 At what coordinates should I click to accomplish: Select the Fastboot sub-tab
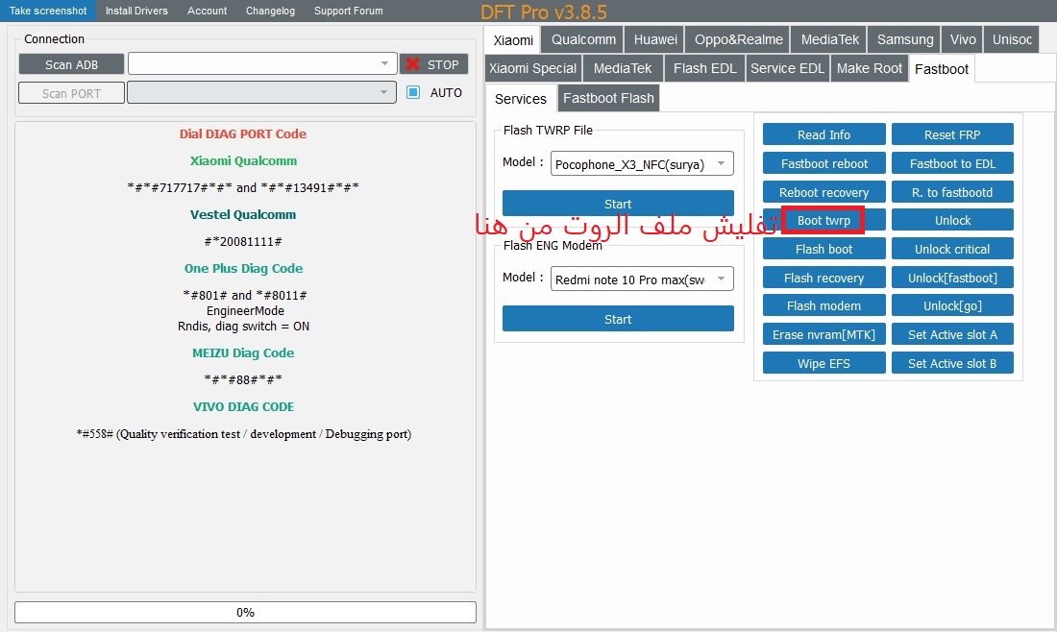941,69
